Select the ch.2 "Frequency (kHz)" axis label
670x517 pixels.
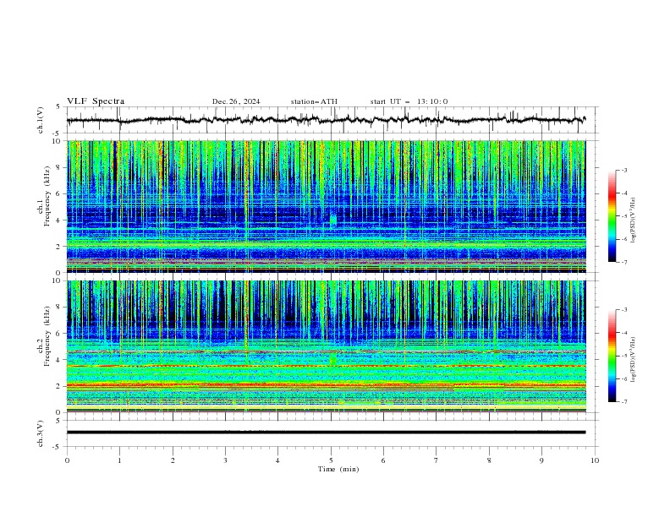[x=47, y=336]
